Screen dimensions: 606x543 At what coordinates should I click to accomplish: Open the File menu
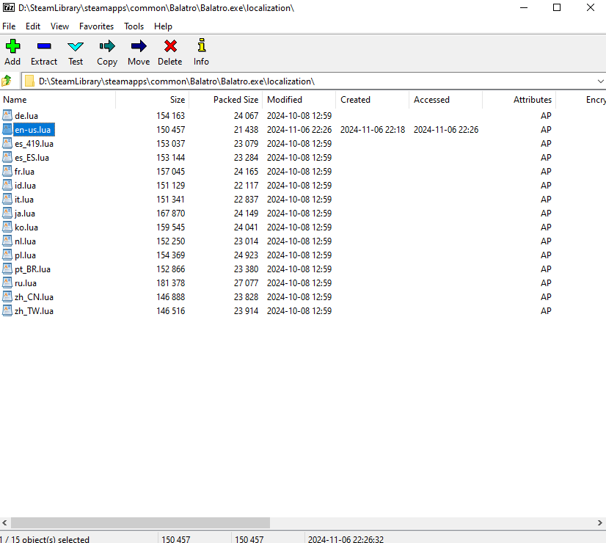(x=9, y=26)
